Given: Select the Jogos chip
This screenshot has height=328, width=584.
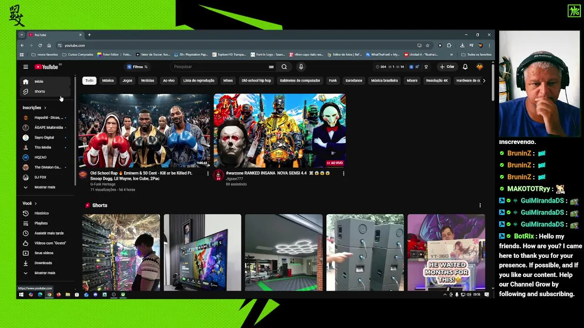Looking at the screenshot, I should (127, 81).
